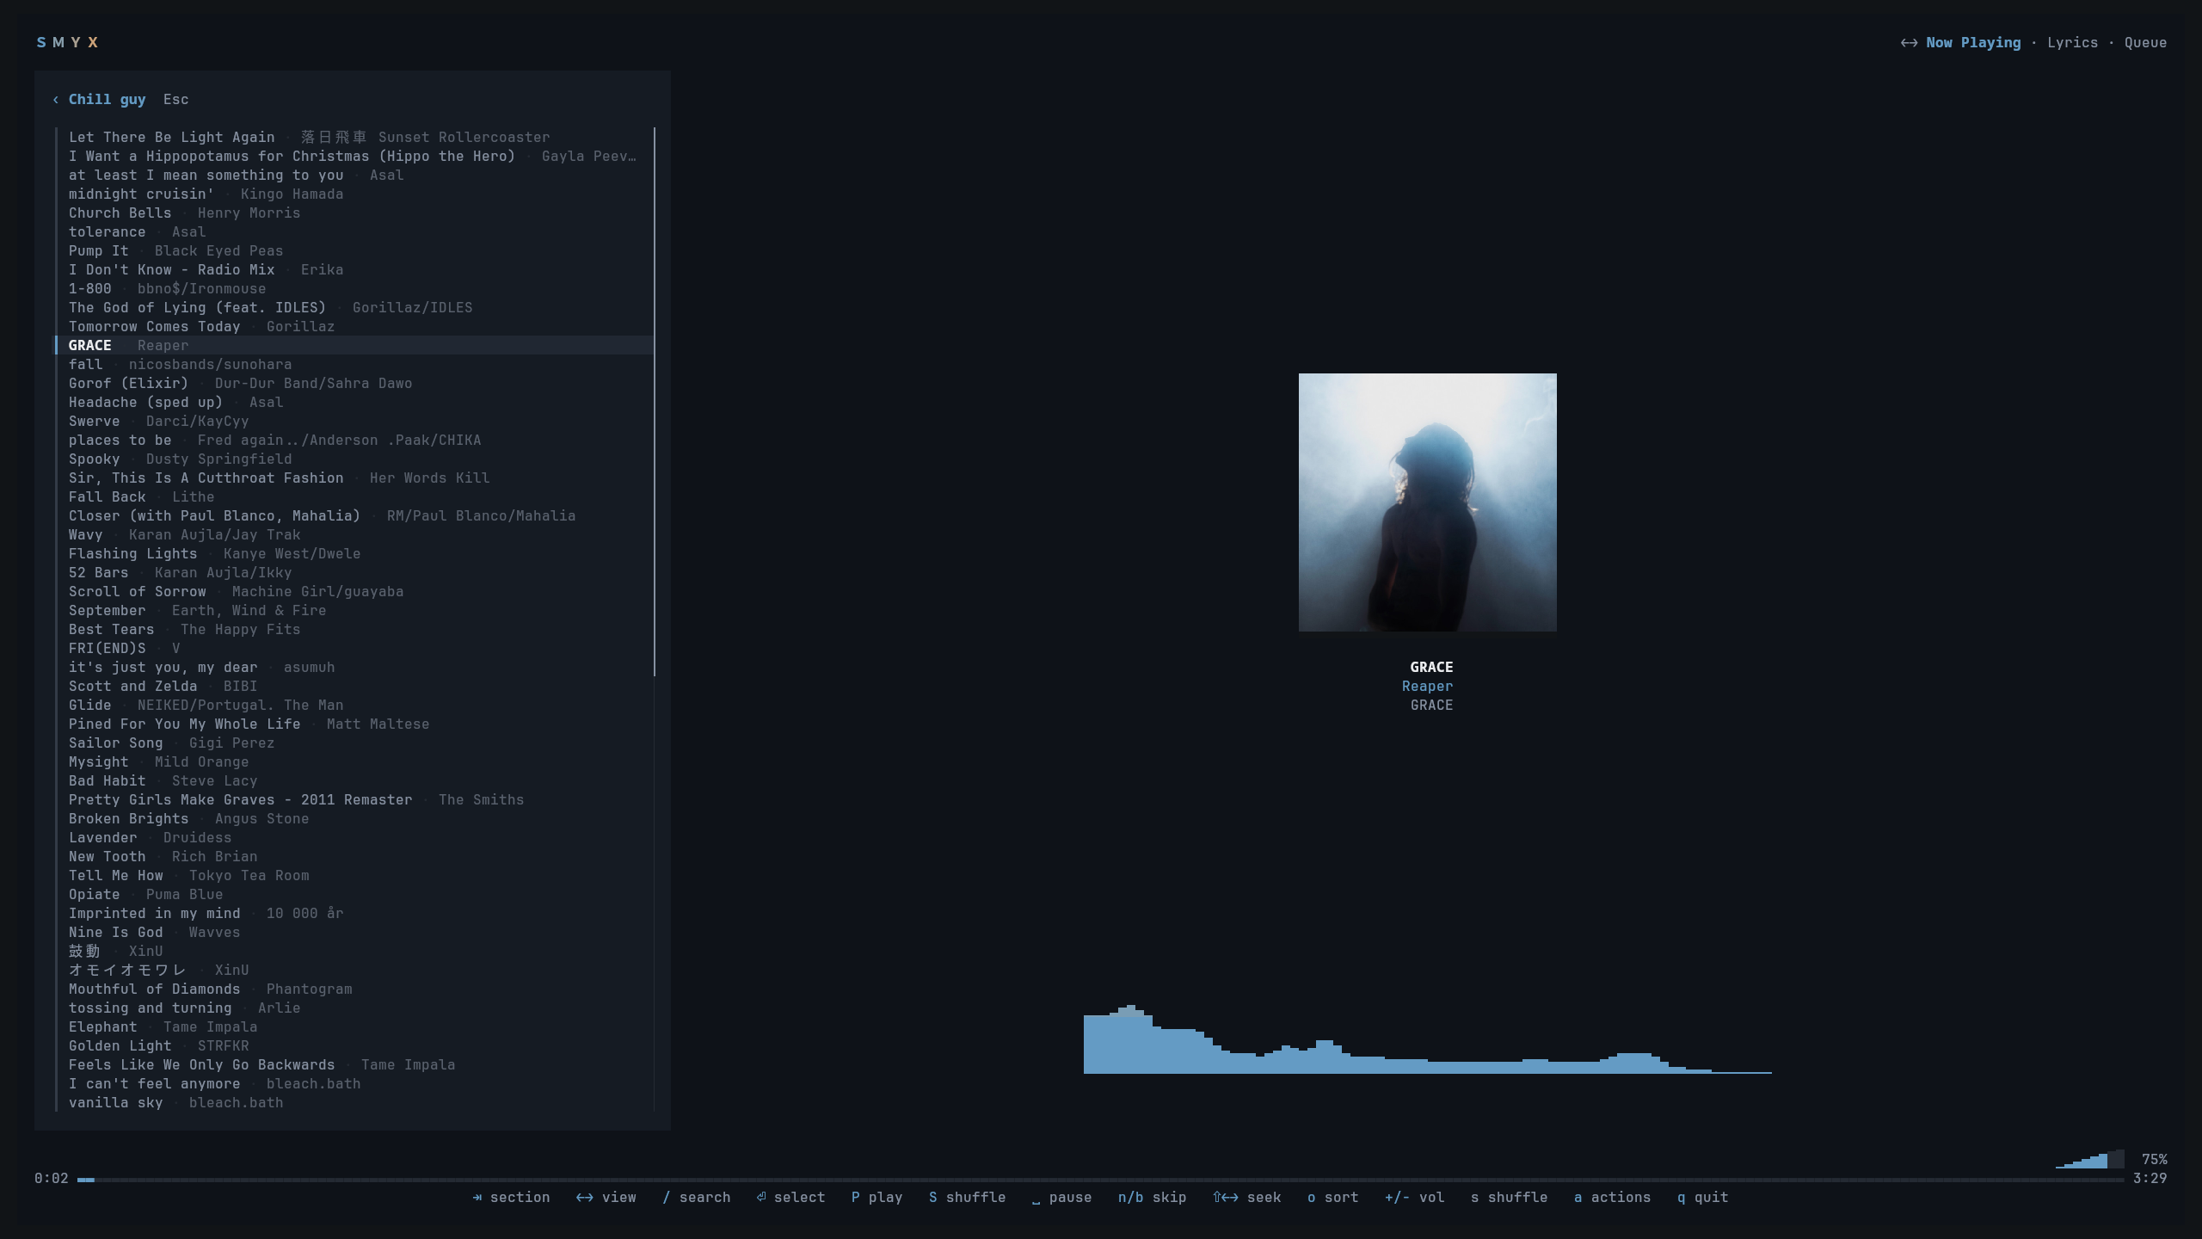Viewport: 2202px width, 1239px height.
Task: Select track "September" by Earth, Wind & Fire
Action: (354, 611)
